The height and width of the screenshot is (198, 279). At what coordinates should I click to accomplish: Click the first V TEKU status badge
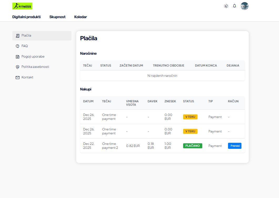190,117
